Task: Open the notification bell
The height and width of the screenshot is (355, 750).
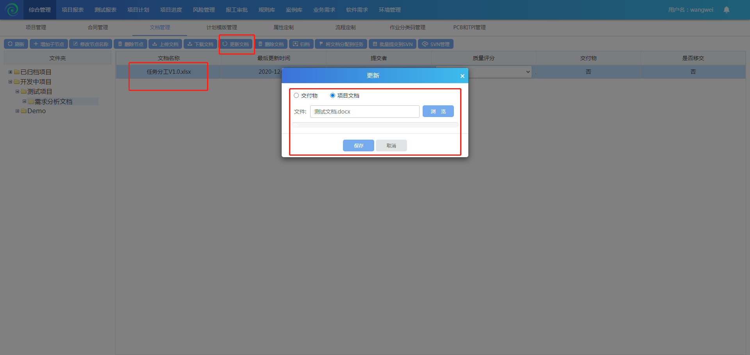Action: (726, 10)
